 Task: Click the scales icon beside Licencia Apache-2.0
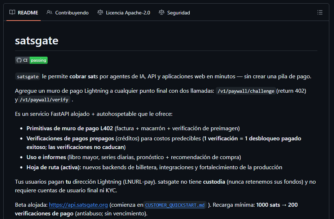click(100, 12)
